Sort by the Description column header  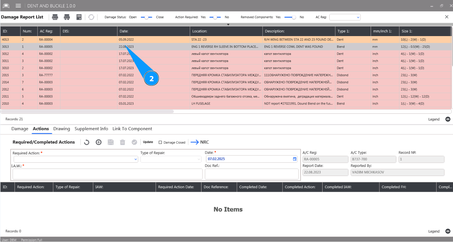pyautogui.click(x=299, y=31)
